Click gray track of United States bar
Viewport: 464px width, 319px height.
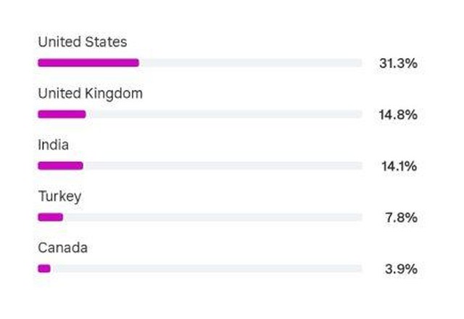251,63
